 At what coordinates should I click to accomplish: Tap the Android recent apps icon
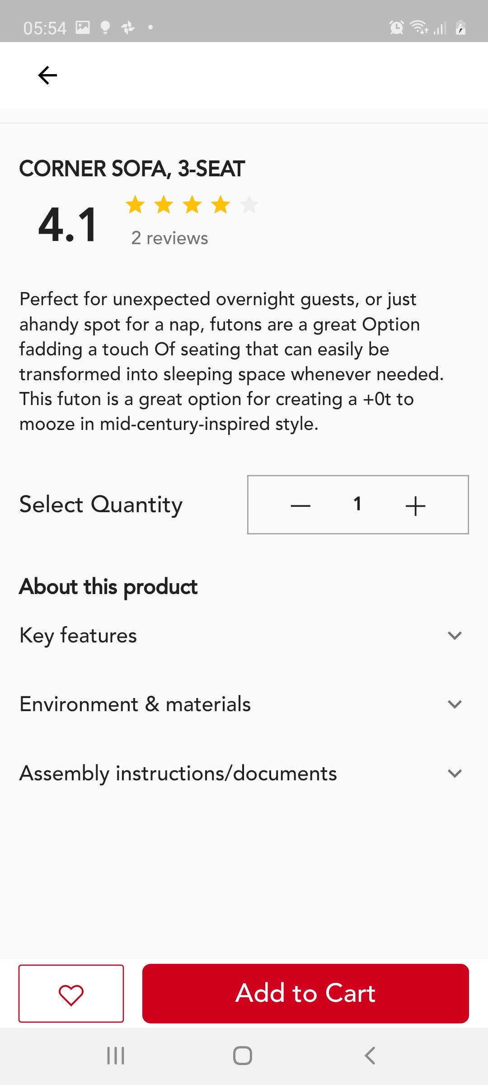pyautogui.click(x=116, y=1056)
